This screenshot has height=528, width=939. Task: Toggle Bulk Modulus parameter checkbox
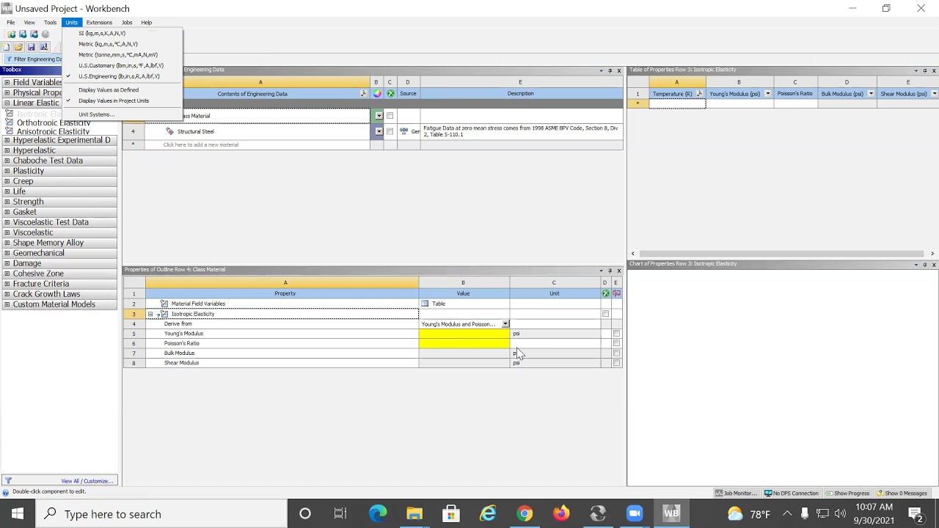click(616, 353)
